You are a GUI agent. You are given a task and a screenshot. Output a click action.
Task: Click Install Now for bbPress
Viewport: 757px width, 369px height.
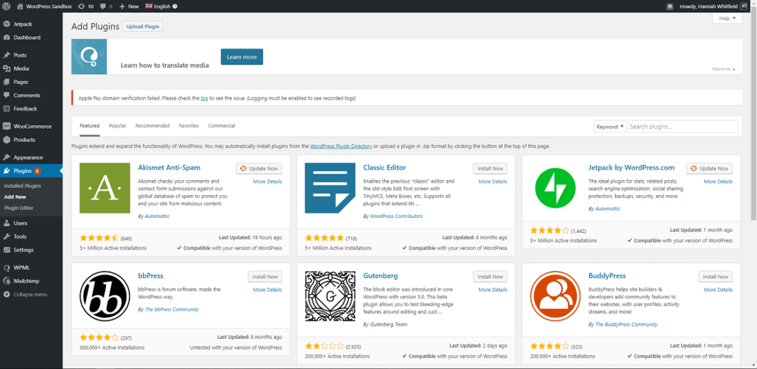tap(265, 277)
